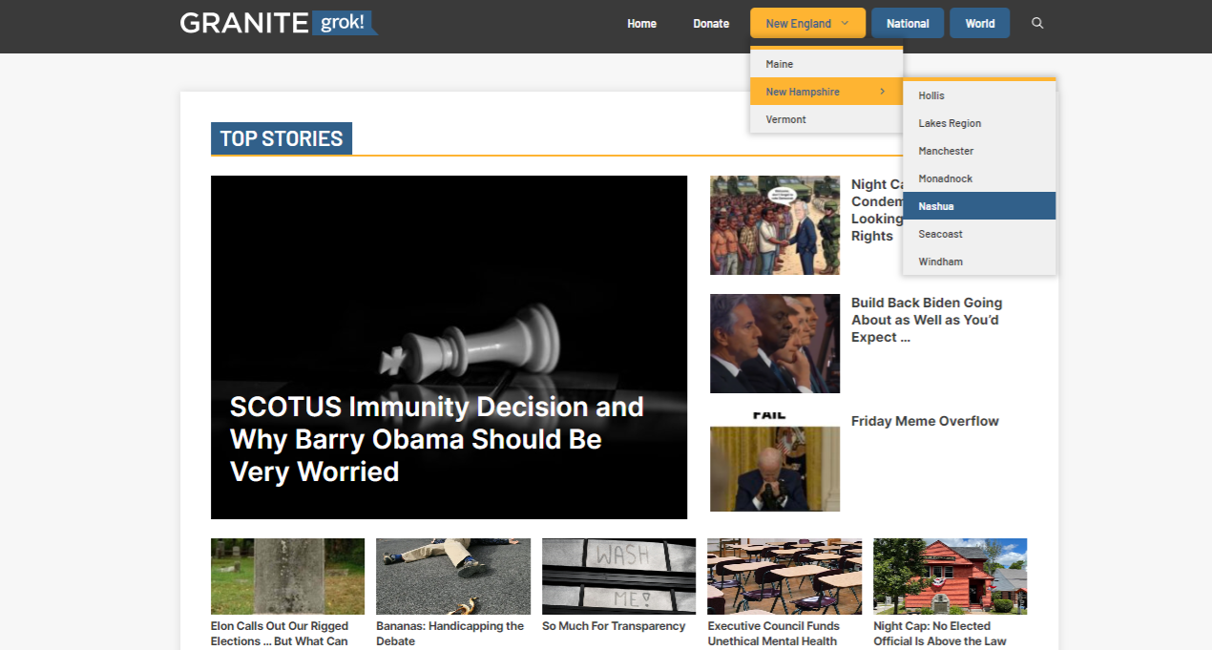Click the WASH ME transparency story thumbnail

pyautogui.click(x=618, y=576)
